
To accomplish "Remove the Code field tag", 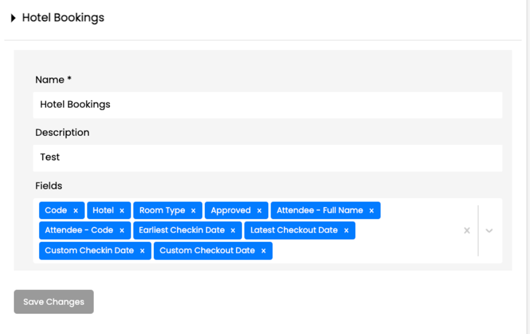I will pos(75,211).
